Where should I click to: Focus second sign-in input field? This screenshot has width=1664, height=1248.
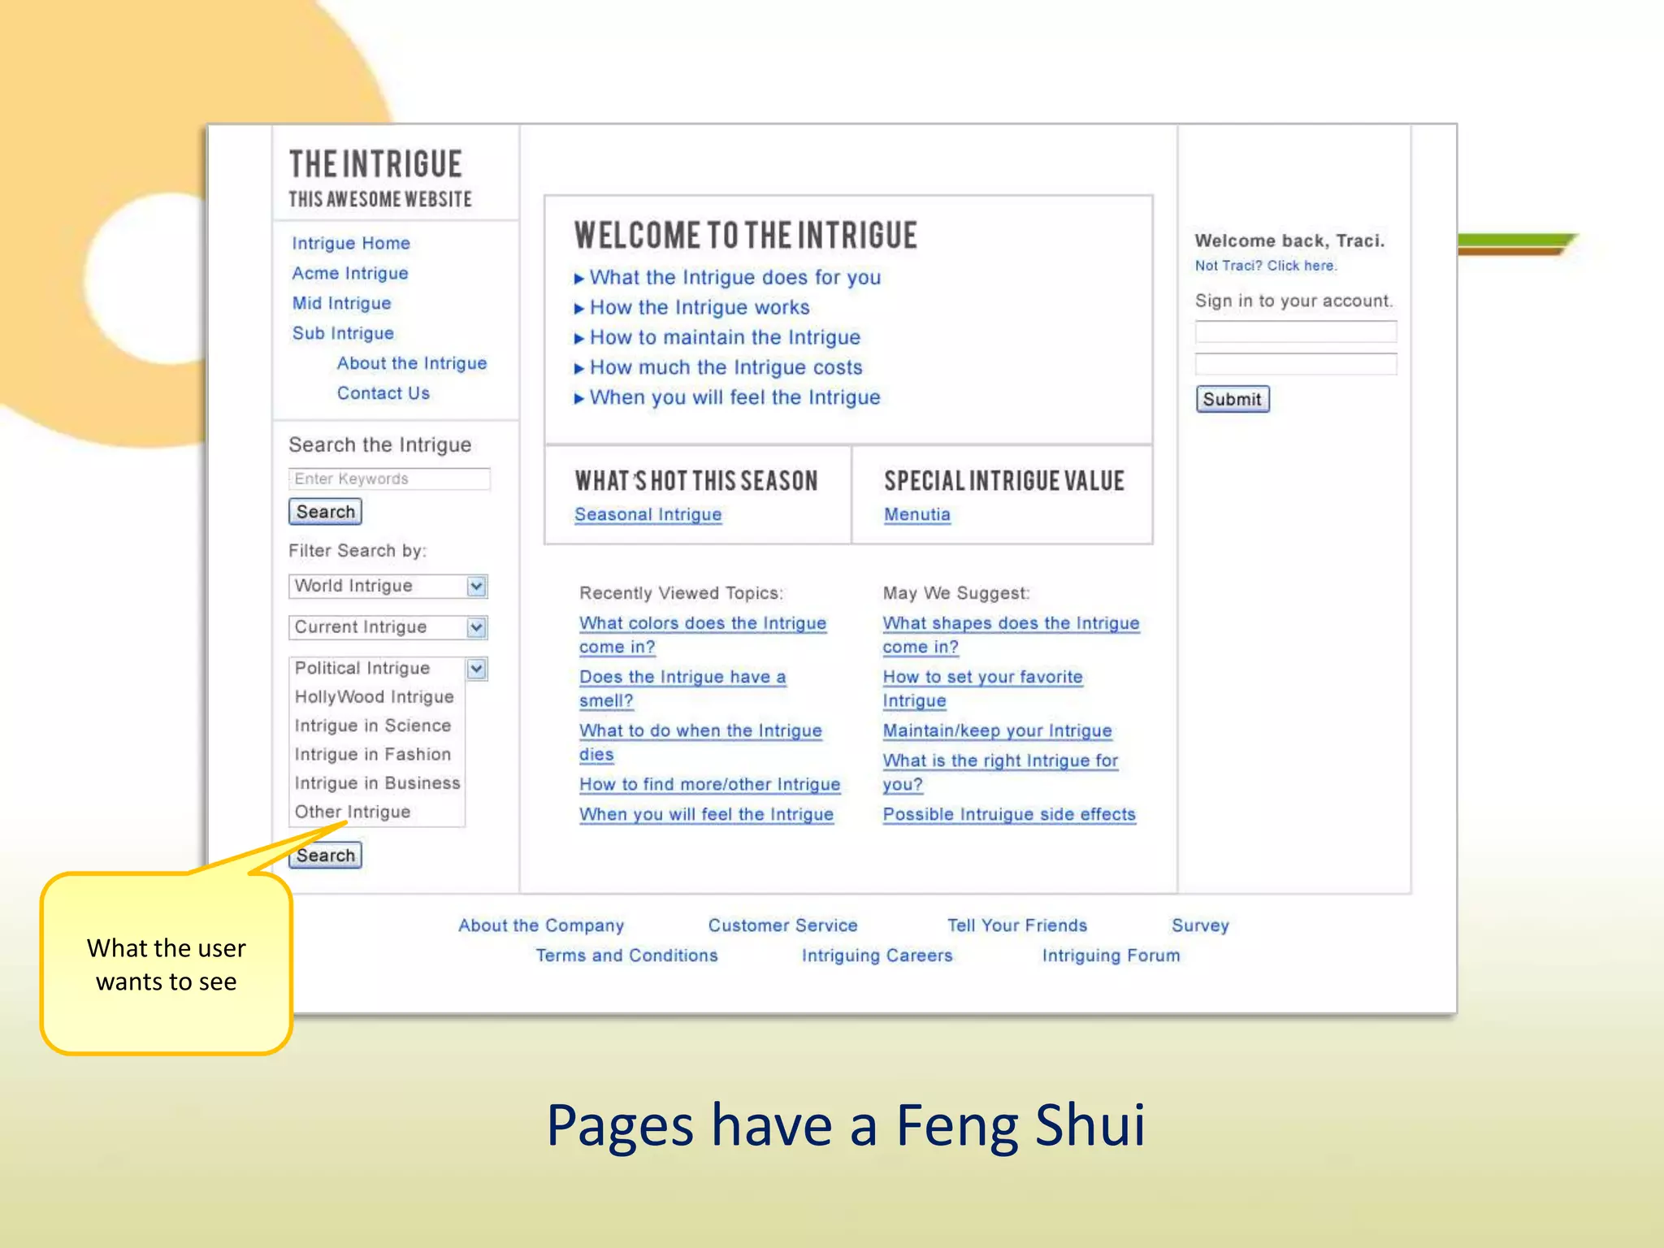point(1296,363)
